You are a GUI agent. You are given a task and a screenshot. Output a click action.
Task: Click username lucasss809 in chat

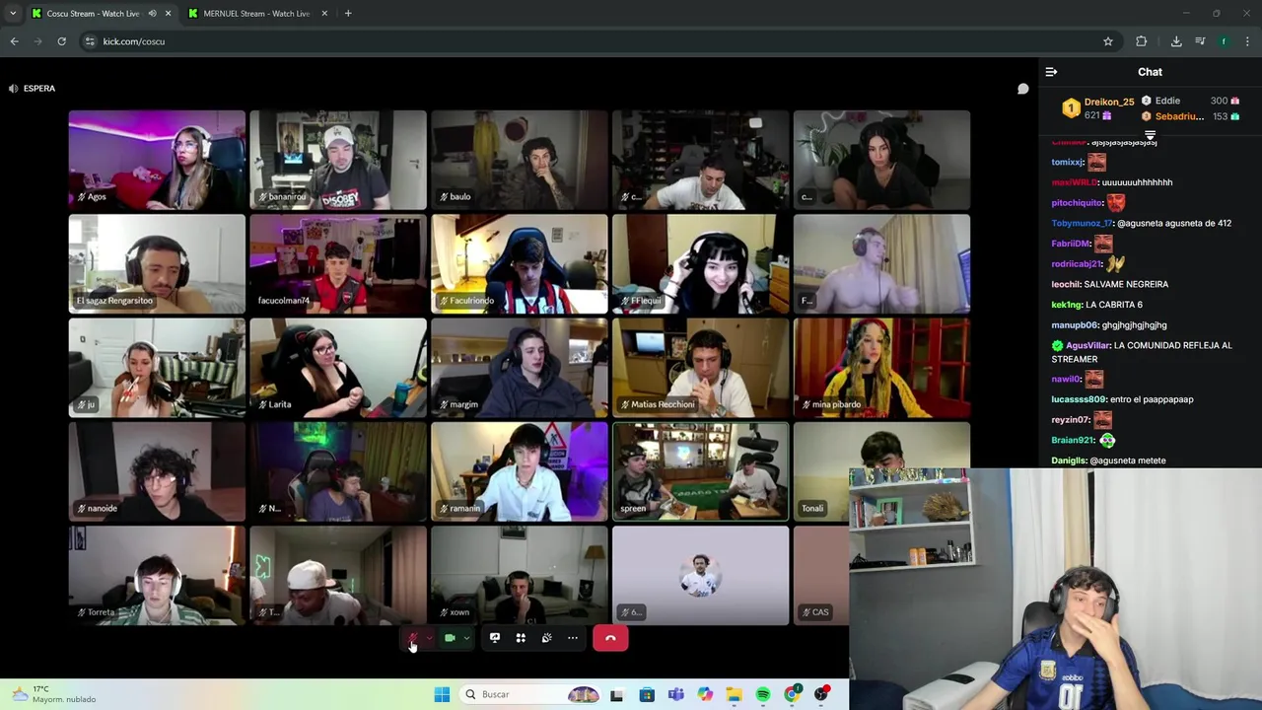(1079, 399)
